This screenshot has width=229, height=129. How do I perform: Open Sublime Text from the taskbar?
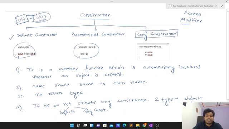pyautogui.click(x=131, y=125)
